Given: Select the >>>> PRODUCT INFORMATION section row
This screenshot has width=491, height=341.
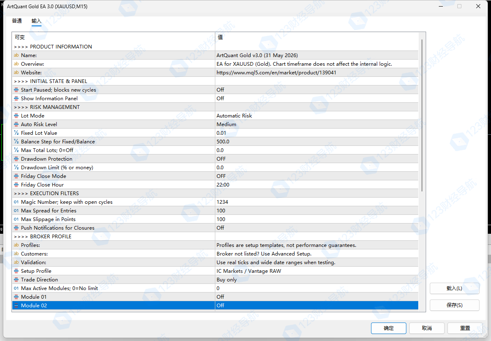Looking at the screenshot, I should (x=215, y=47).
